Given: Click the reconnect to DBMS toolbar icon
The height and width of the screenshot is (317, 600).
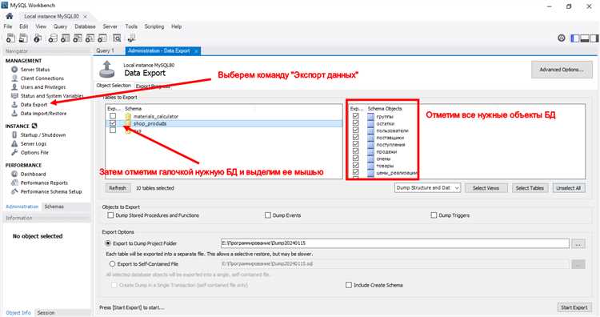Looking at the screenshot, I should coord(131,38).
